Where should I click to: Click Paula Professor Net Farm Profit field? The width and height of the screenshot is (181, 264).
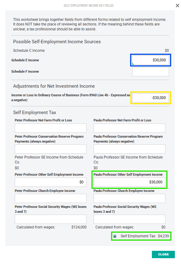point(129,128)
